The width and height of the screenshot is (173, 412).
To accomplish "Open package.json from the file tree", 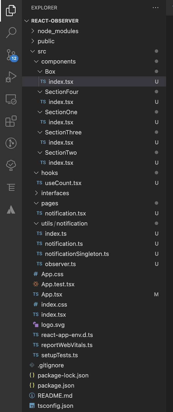I will coord(56,385).
